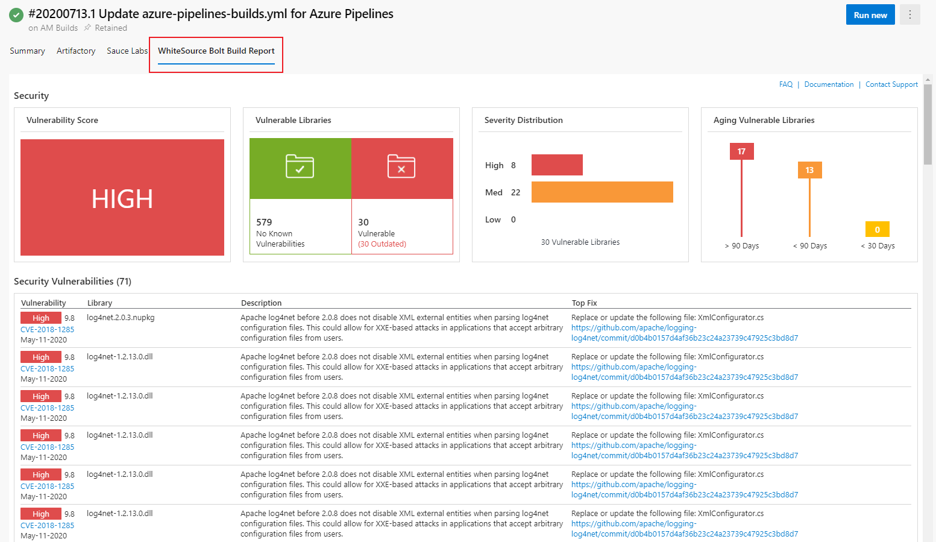The image size is (936, 542).
Task: Open the FAQ link
Action: [786, 84]
